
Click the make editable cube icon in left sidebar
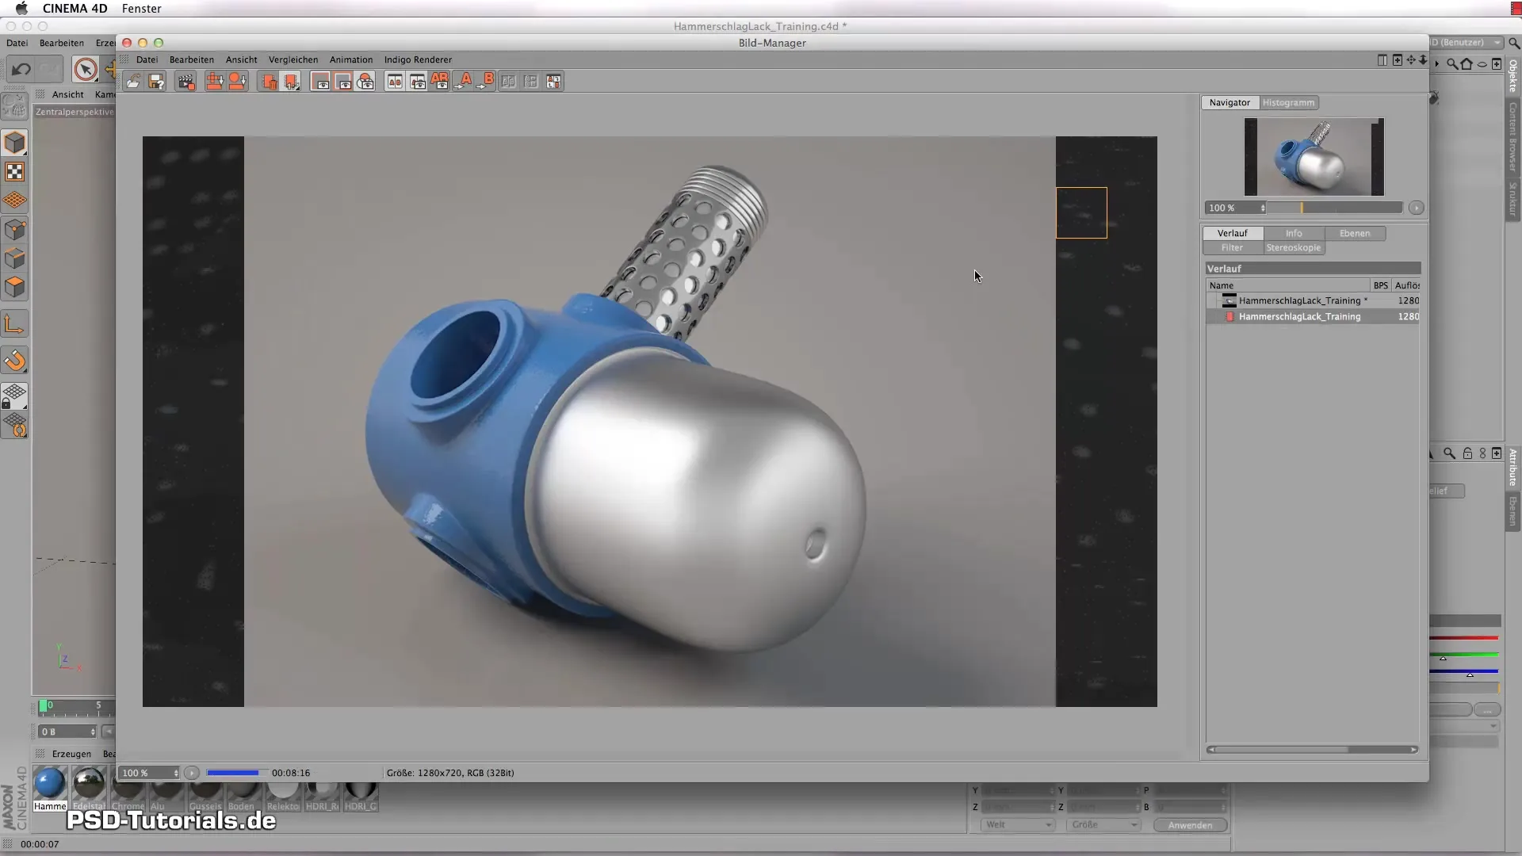pyautogui.click(x=15, y=143)
